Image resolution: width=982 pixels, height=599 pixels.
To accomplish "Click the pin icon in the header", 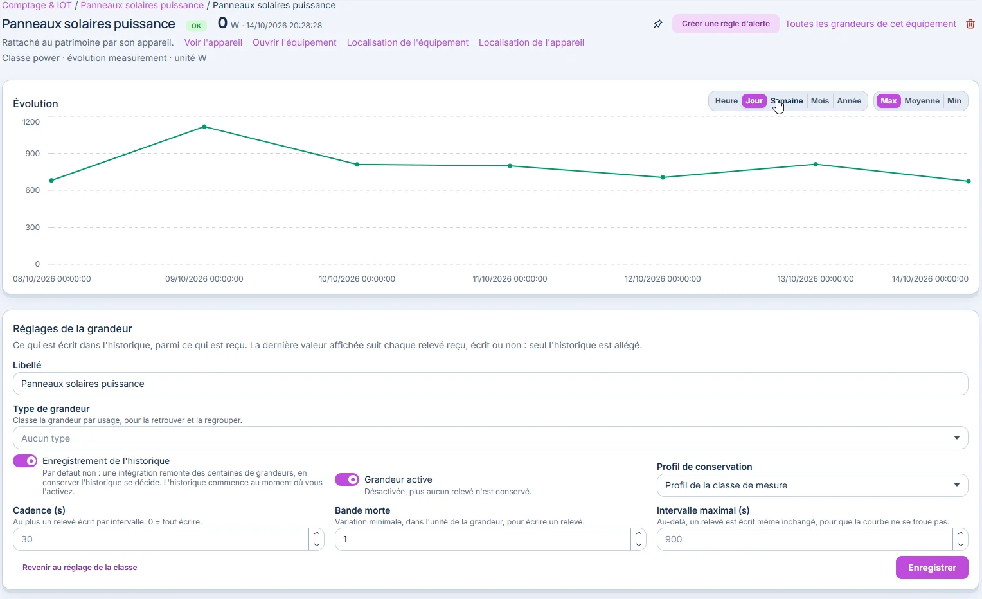I will pyautogui.click(x=658, y=24).
